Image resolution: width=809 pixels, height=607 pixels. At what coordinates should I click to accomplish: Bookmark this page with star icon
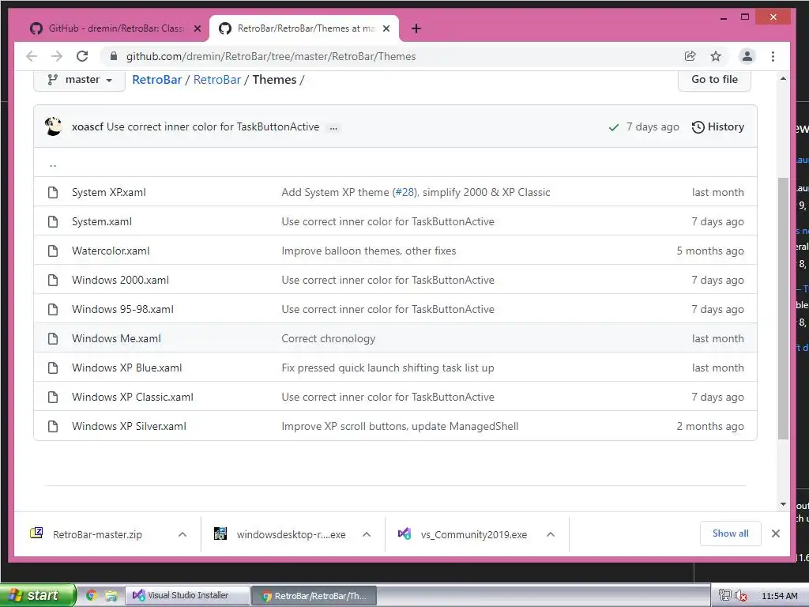716,56
